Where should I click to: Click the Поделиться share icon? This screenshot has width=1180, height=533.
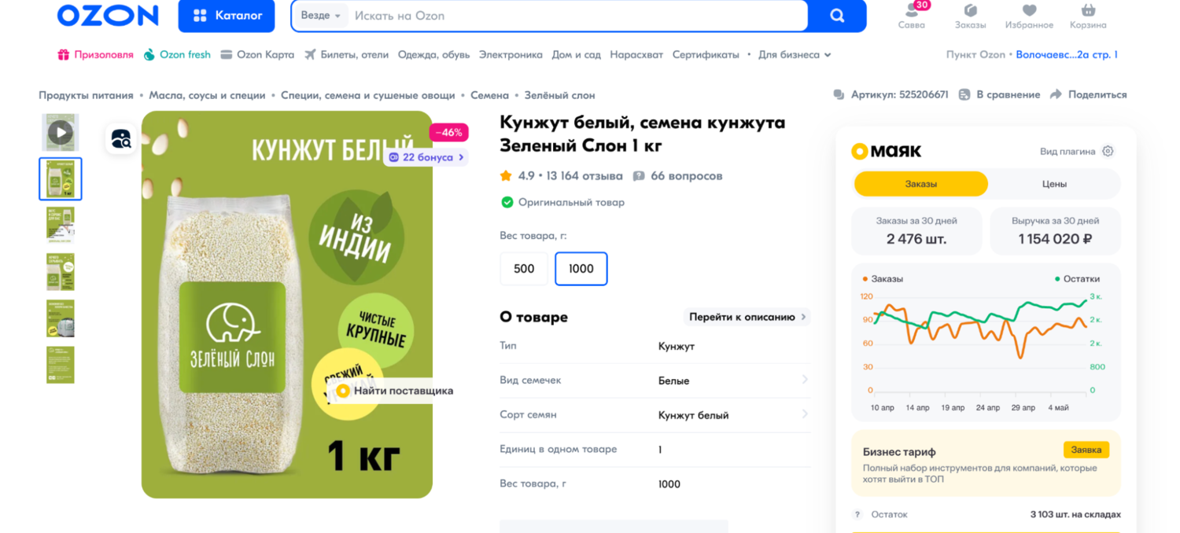click(x=1056, y=94)
